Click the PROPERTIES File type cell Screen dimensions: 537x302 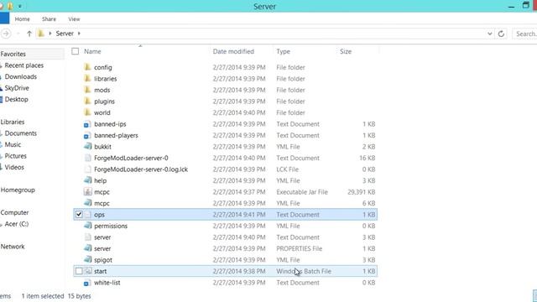pyautogui.click(x=299, y=248)
